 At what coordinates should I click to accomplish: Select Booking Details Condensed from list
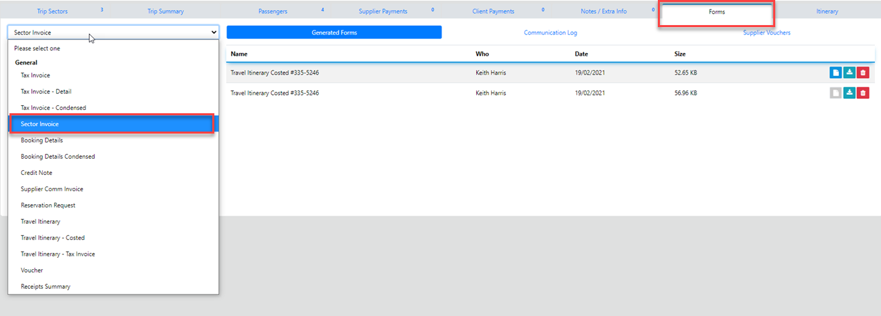point(58,157)
